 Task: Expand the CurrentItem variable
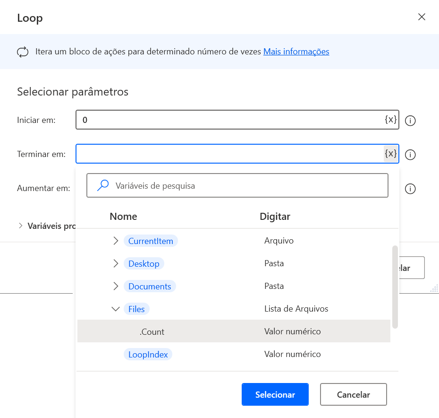(116, 241)
